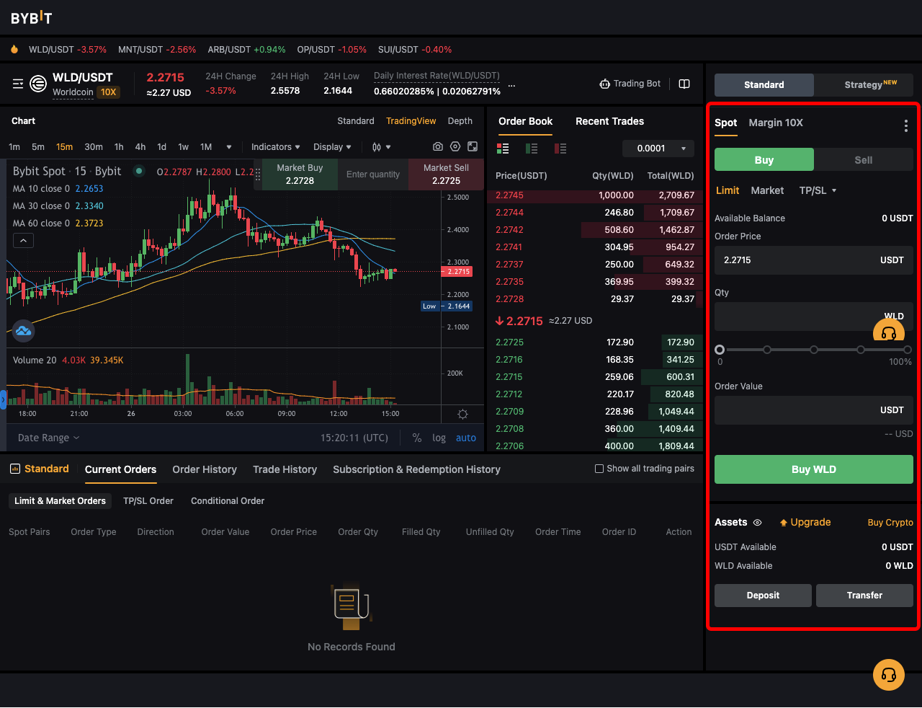Open the Date Range dropdown
Image resolution: width=922 pixels, height=708 pixels.
pyautogui.click(x=49, y=438)
